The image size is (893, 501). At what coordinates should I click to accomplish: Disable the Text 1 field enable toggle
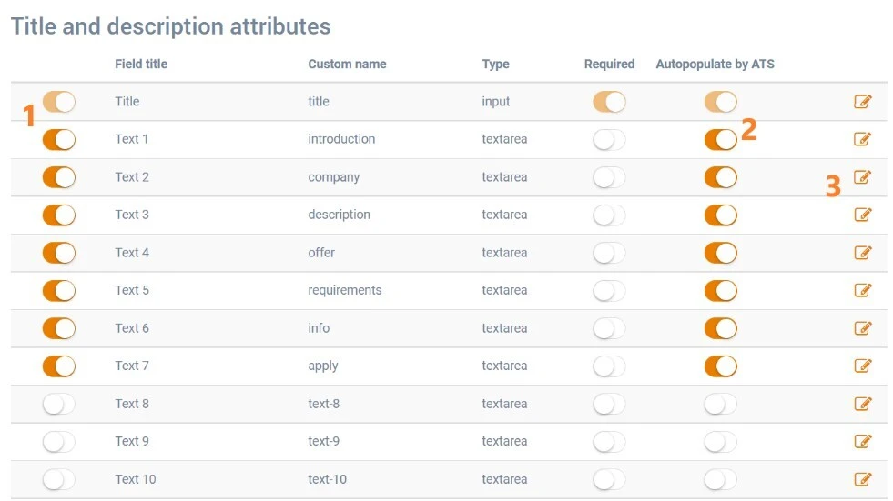59,139
